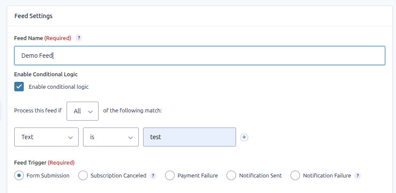Click the Payment Failure label text

pos(198,176)
